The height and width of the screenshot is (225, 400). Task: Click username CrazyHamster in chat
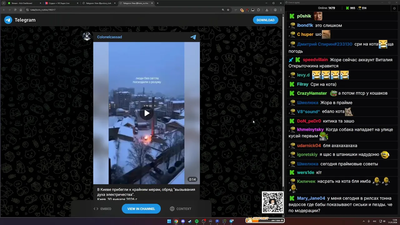click(x=312, y=93)
